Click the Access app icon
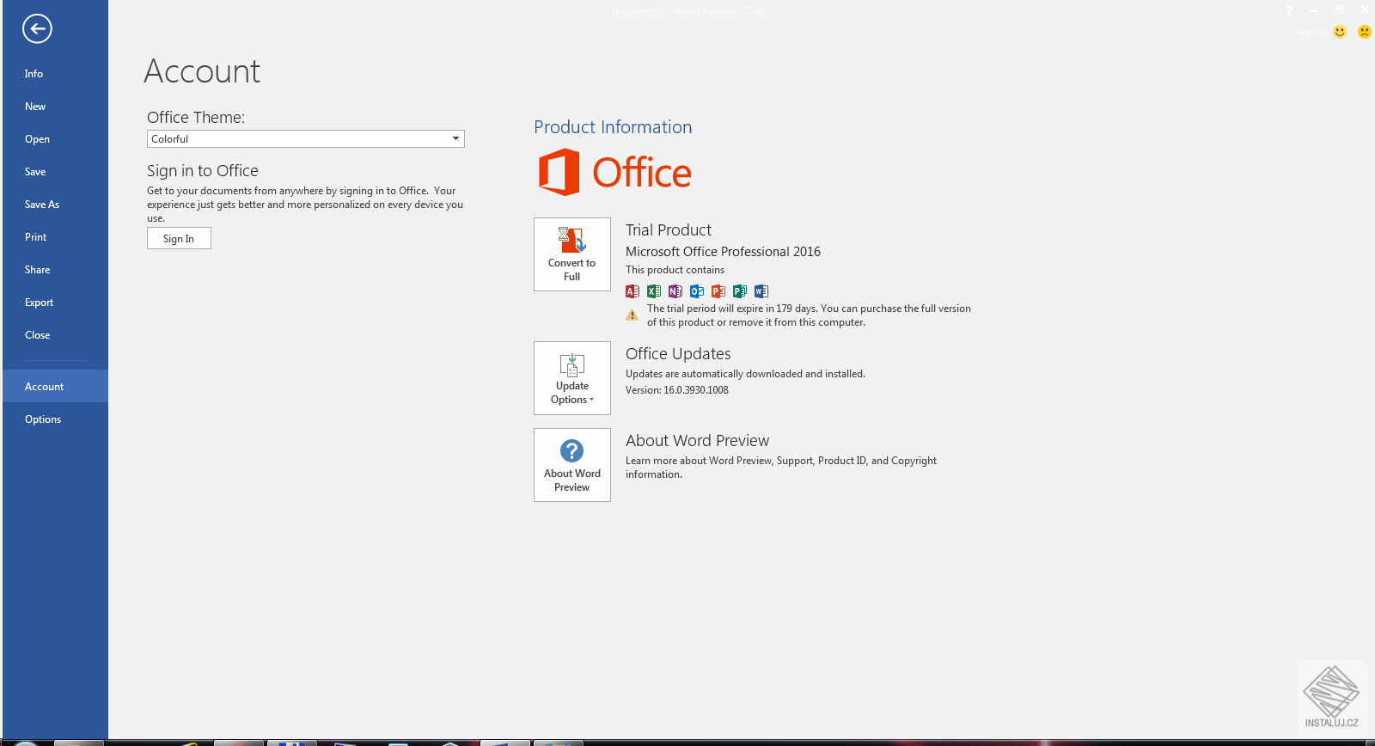The height and width of the screenshot is (746, 1375). point(632,291)
